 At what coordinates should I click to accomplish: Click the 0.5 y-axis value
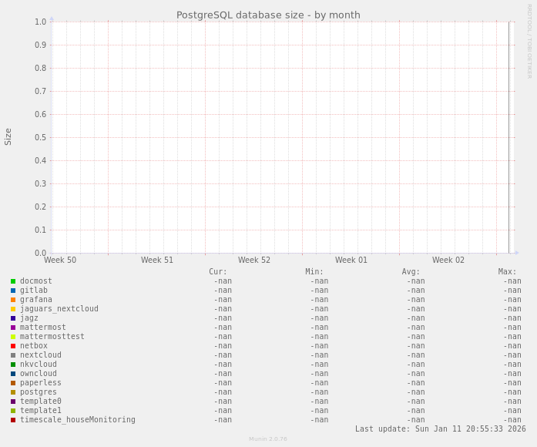pos(40,137)
